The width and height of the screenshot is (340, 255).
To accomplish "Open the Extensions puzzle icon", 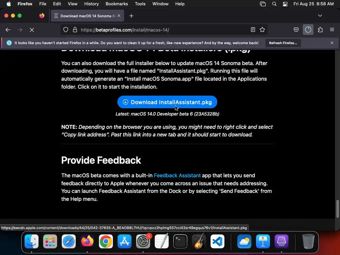I will coord(320,30).
